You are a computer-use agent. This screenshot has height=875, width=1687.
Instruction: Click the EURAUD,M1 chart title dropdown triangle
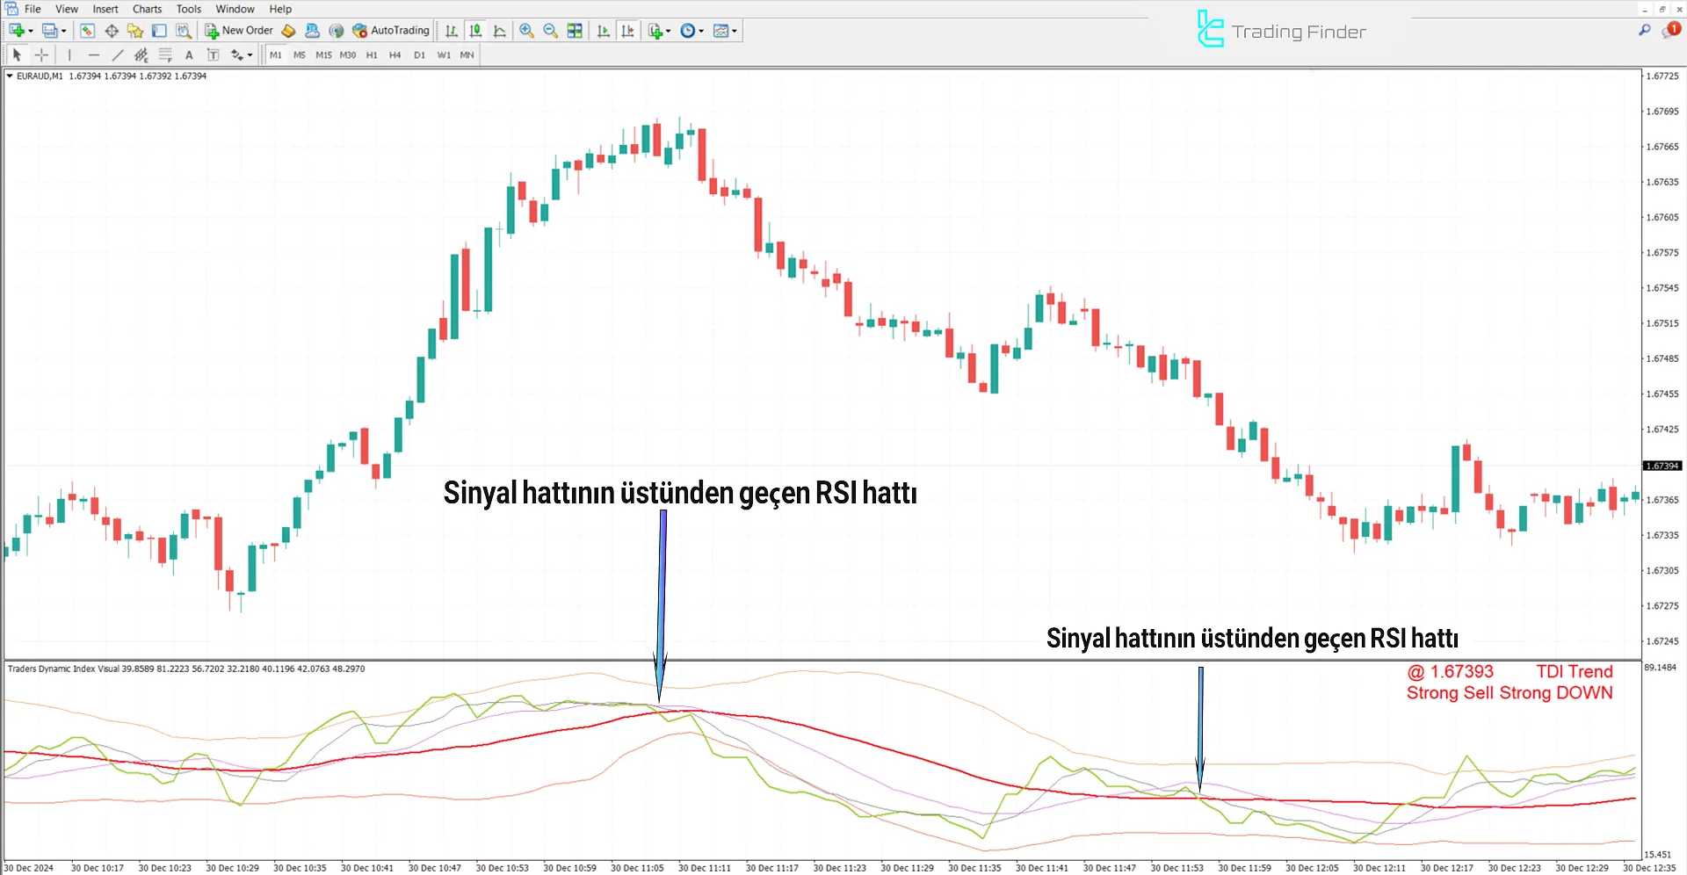tap(10, 76)
